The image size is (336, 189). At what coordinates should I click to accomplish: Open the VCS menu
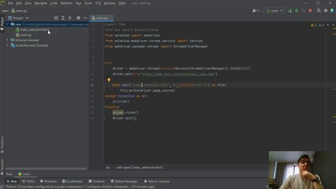coord(98,3)
